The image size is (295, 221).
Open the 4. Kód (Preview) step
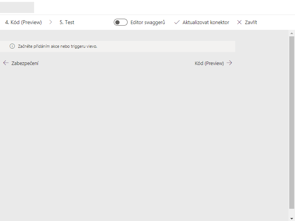pos(23,23)
